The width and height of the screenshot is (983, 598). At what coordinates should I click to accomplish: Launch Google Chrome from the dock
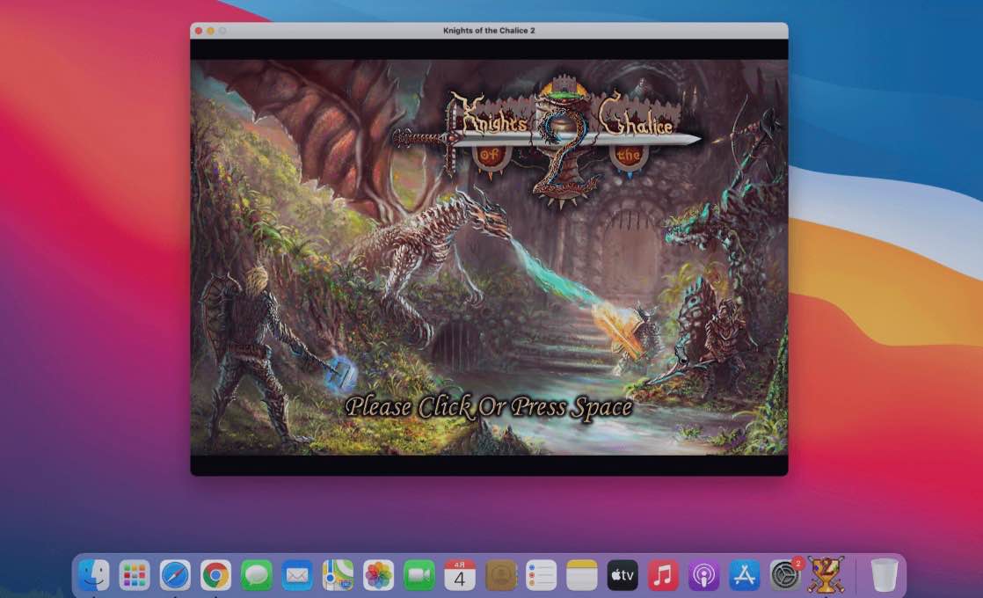coord(215,575)
